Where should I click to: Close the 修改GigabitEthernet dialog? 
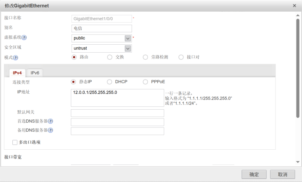pyautogui.click(x=294, y=5)
